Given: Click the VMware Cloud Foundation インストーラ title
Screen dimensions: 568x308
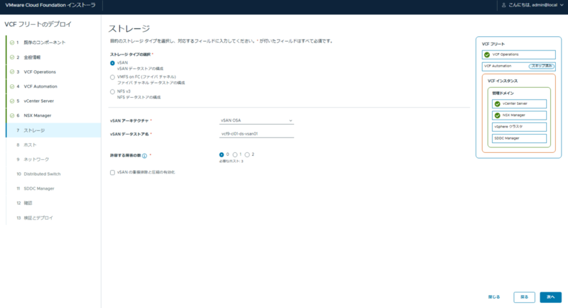Looking at the screenshot, I should [x=50, y=5].
